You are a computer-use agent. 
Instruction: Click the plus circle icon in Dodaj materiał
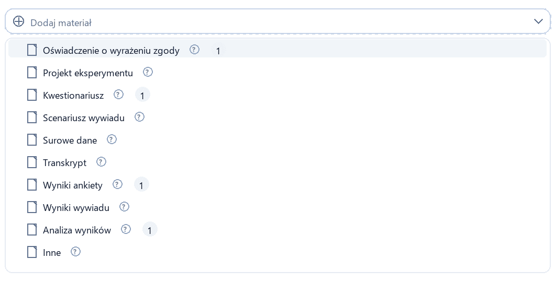tap(18, 21)
